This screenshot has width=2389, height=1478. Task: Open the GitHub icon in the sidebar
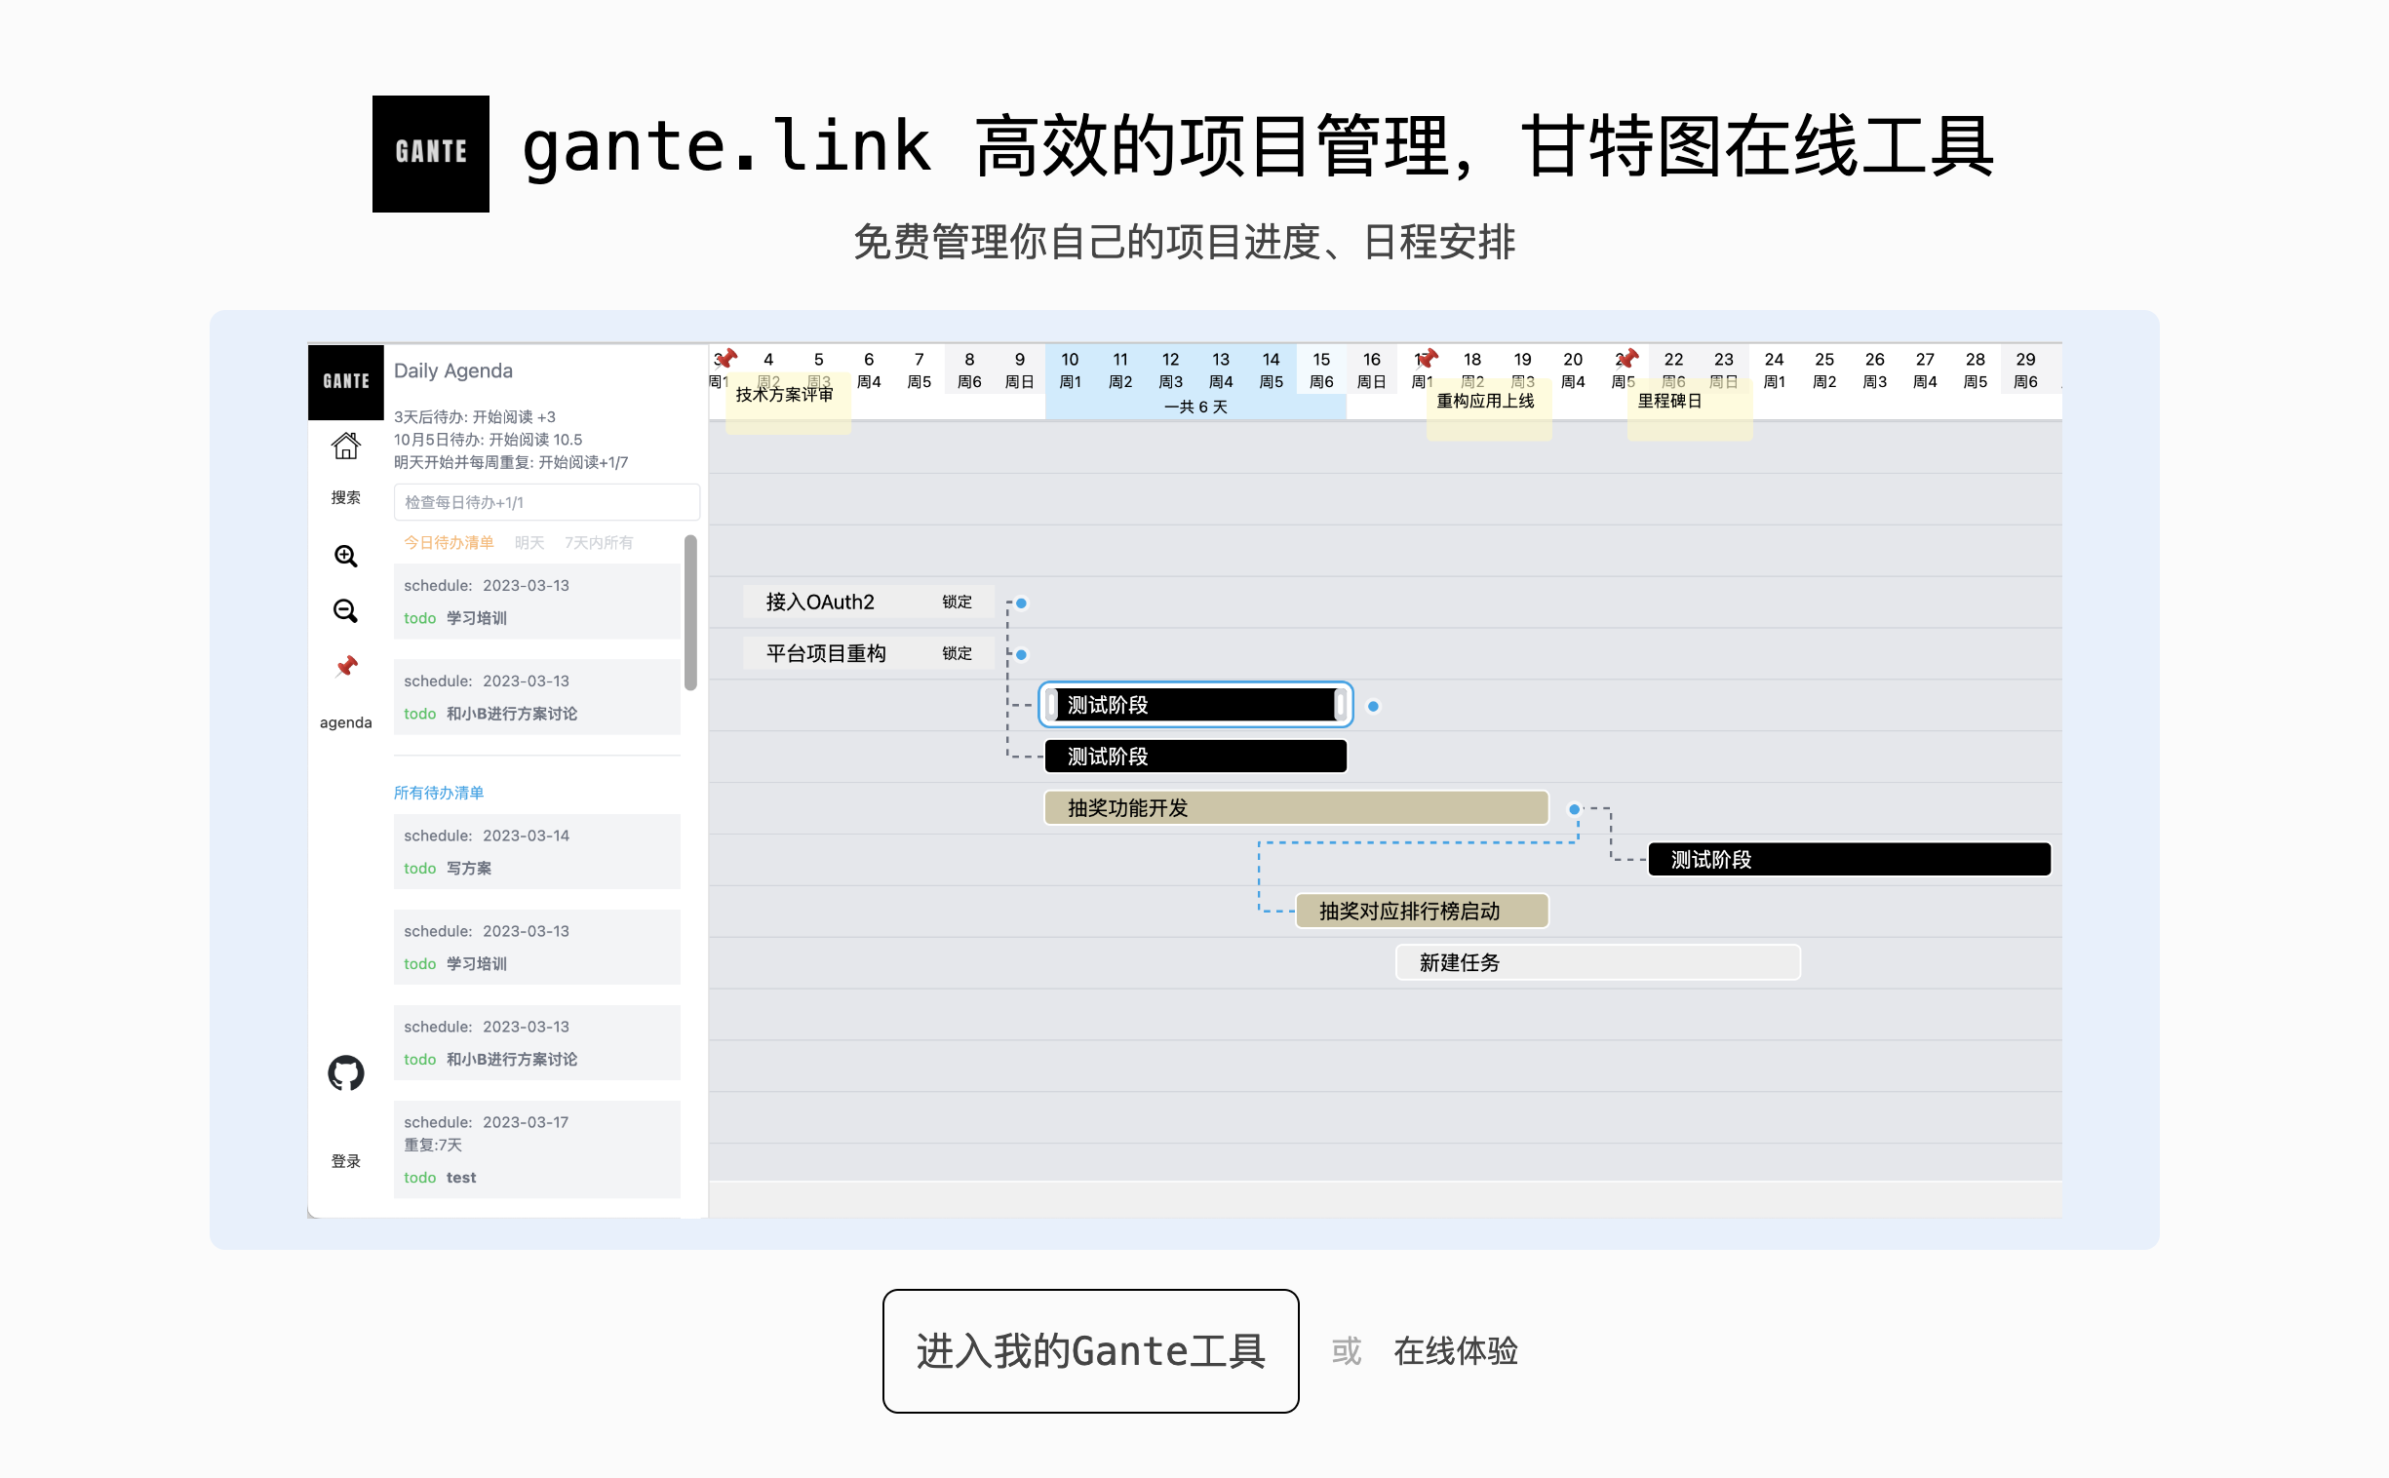(x=346, y=1073)
